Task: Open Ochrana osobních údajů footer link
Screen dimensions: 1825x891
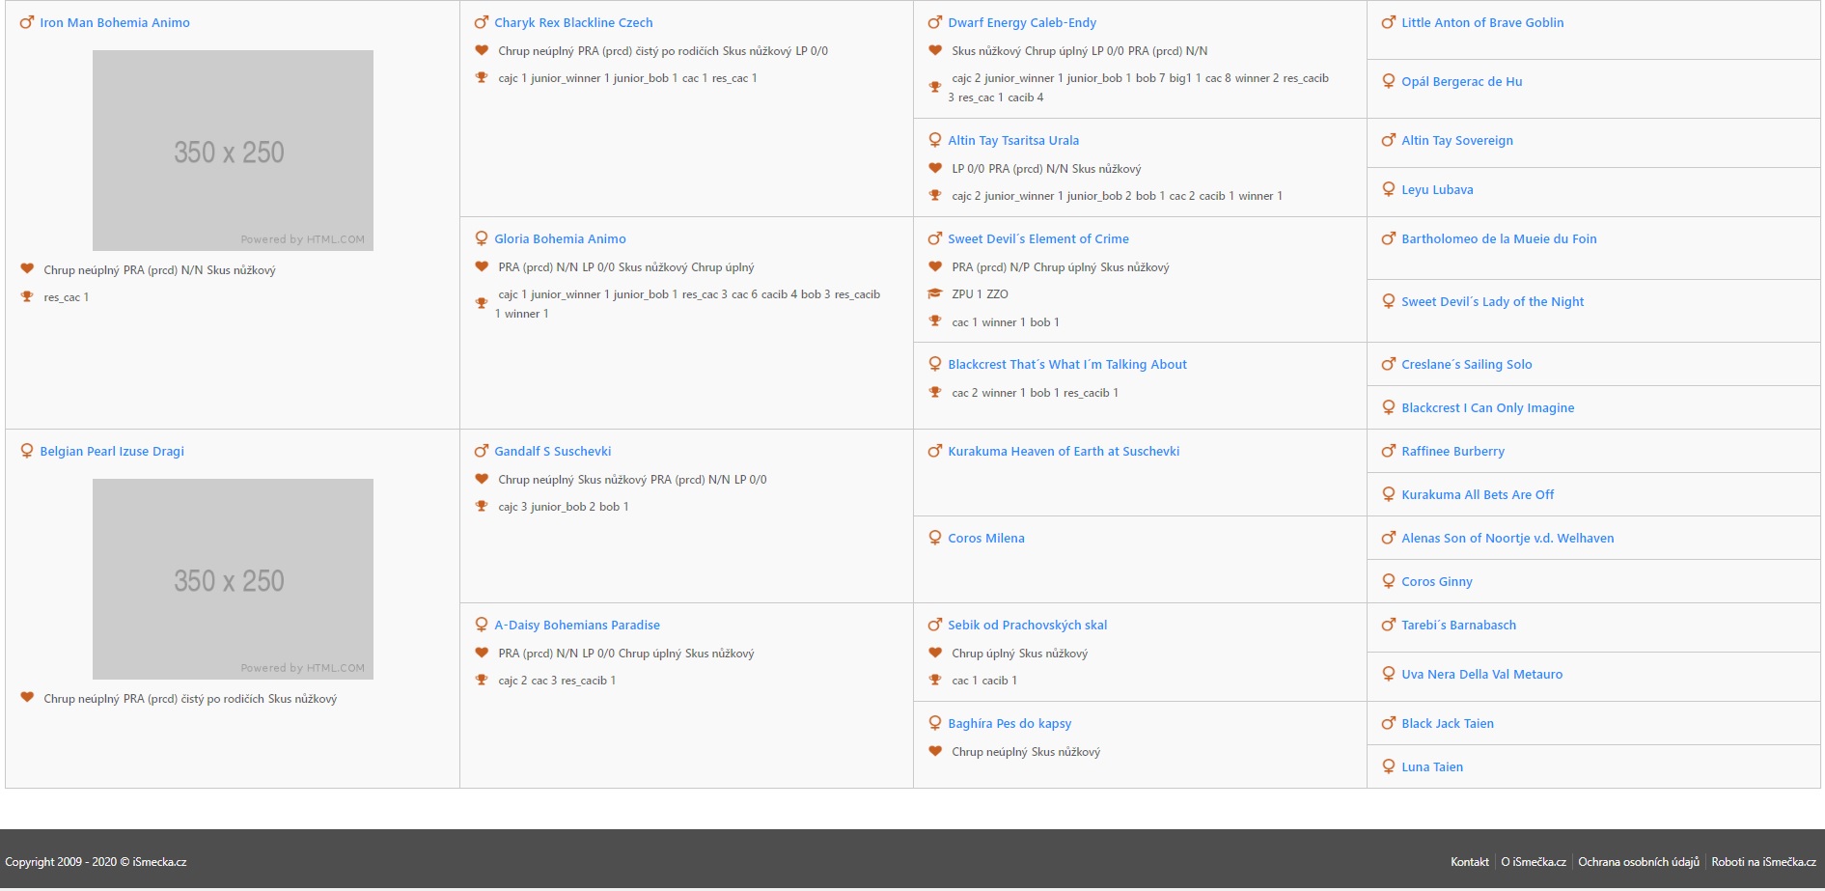Action: 1638,862
